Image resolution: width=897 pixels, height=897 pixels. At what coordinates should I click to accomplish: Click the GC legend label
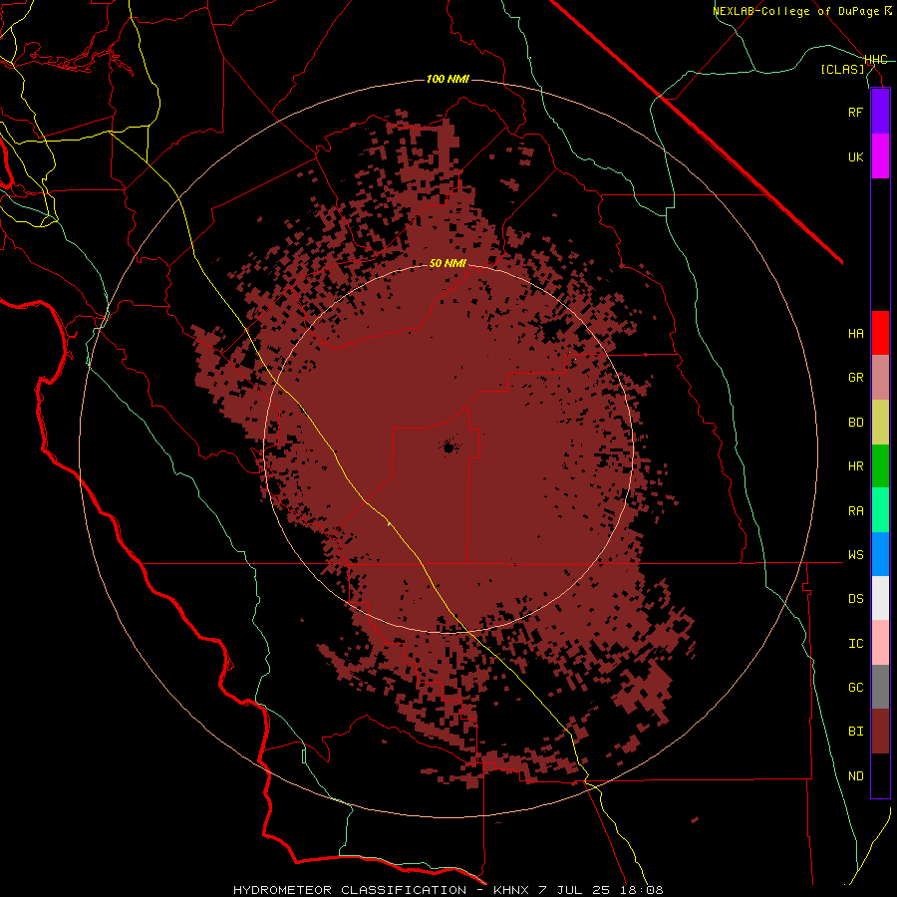pos(855,687)
